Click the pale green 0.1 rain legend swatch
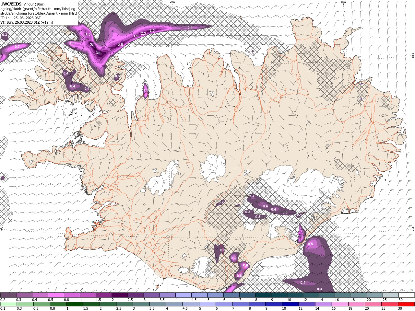The image size is (415, 311). click(x=8, y=304)
